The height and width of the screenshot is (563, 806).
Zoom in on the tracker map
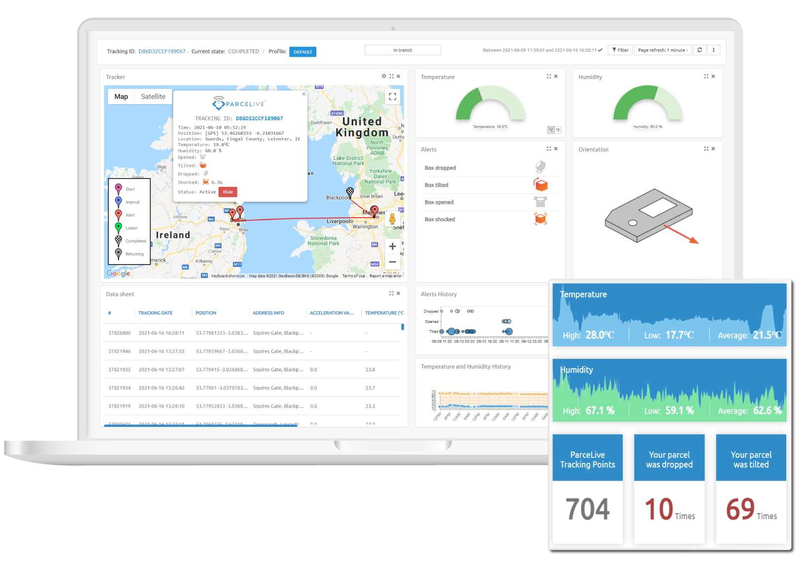point(392,247)
